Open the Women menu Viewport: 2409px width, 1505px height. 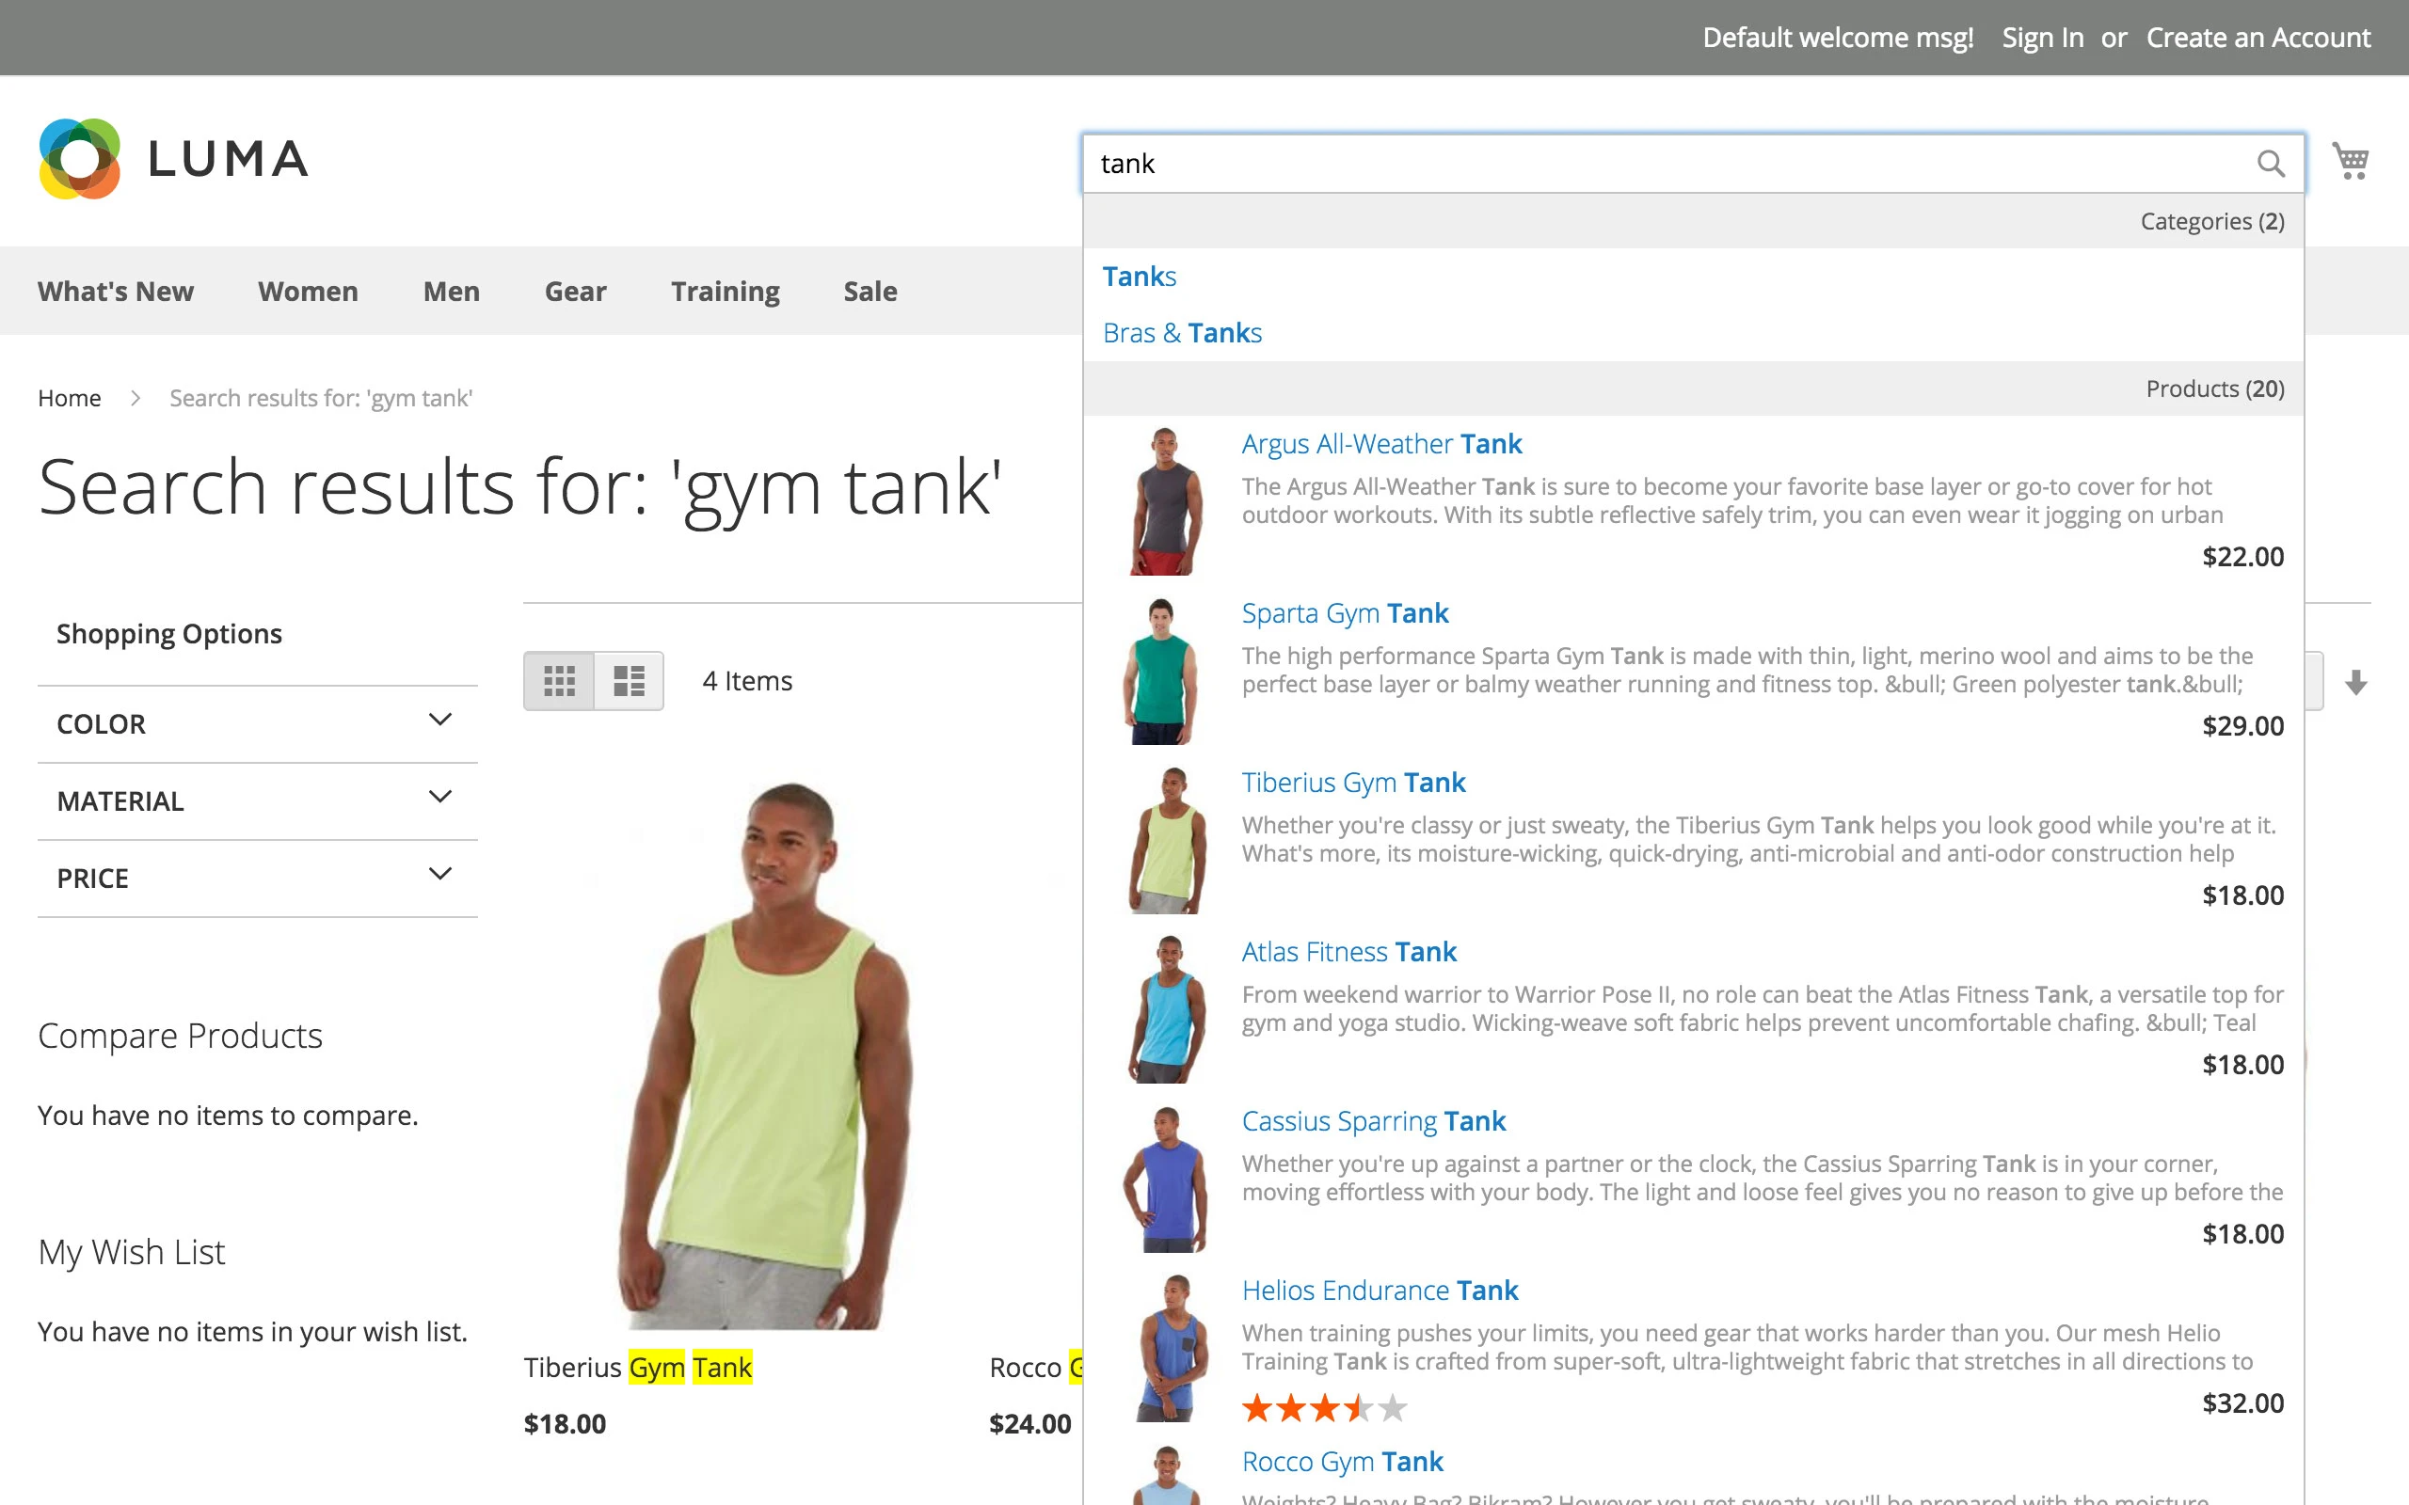(x=308, y=292)
